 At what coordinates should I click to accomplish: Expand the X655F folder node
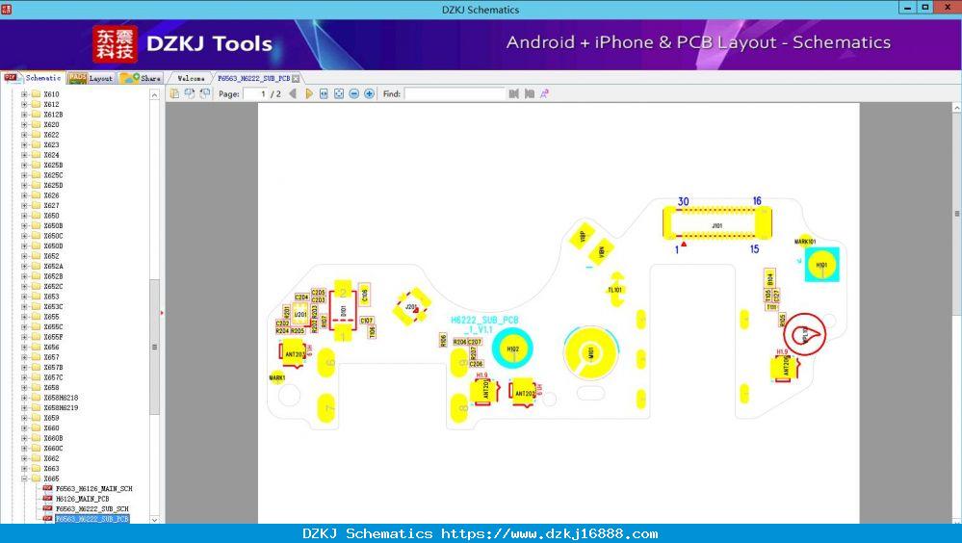(24, 337)
